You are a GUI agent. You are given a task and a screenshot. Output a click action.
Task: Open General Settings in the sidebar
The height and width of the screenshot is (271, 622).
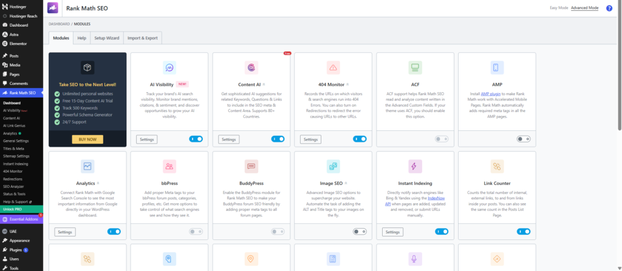pos(16,141)
